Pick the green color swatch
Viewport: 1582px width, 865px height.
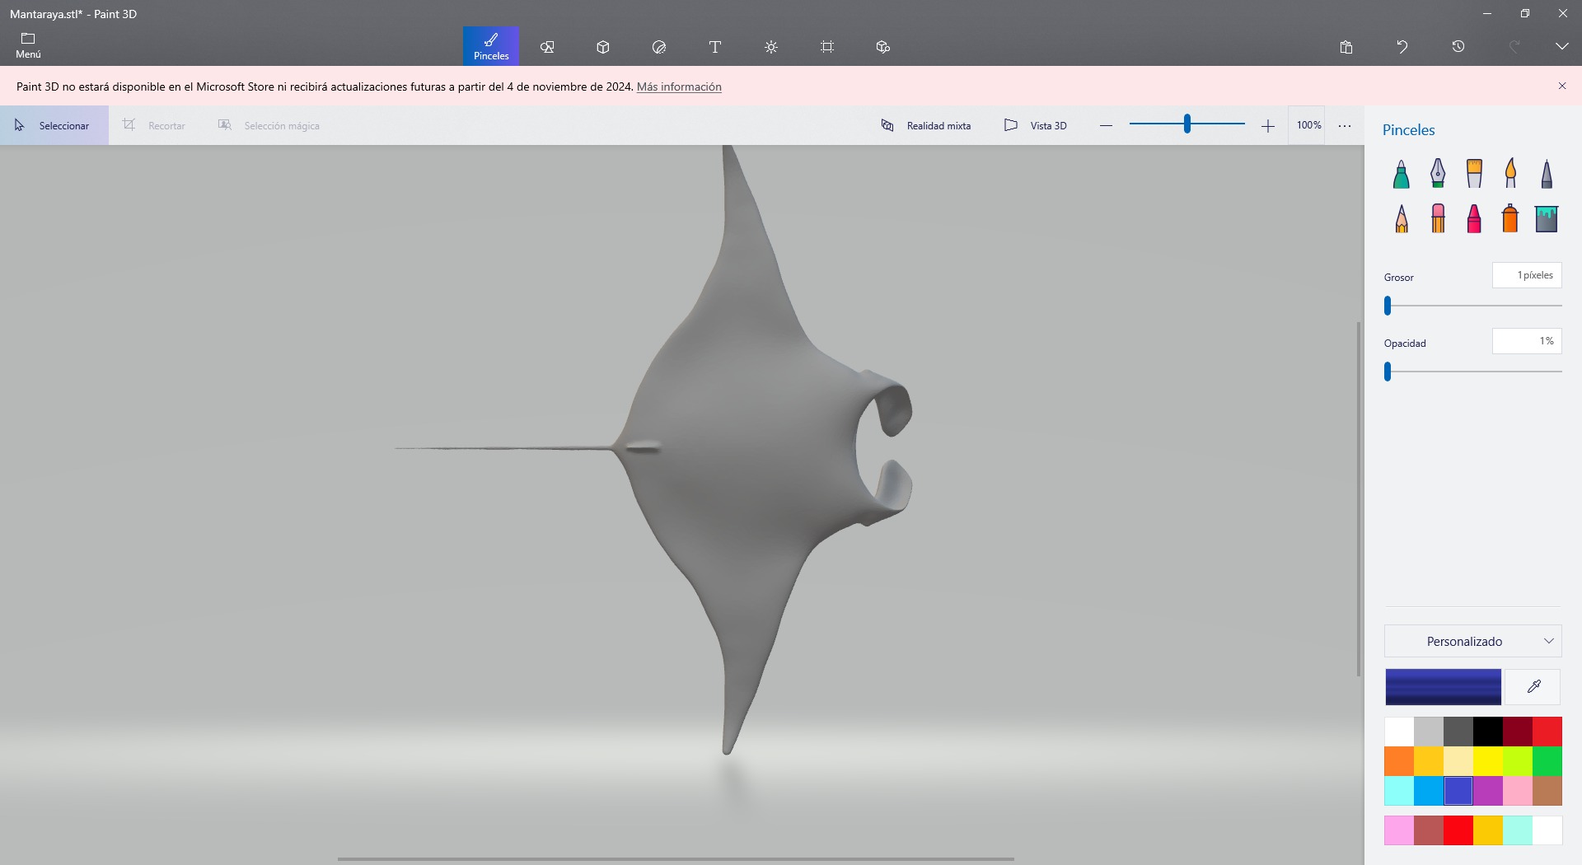click(x=1547, y=761)
